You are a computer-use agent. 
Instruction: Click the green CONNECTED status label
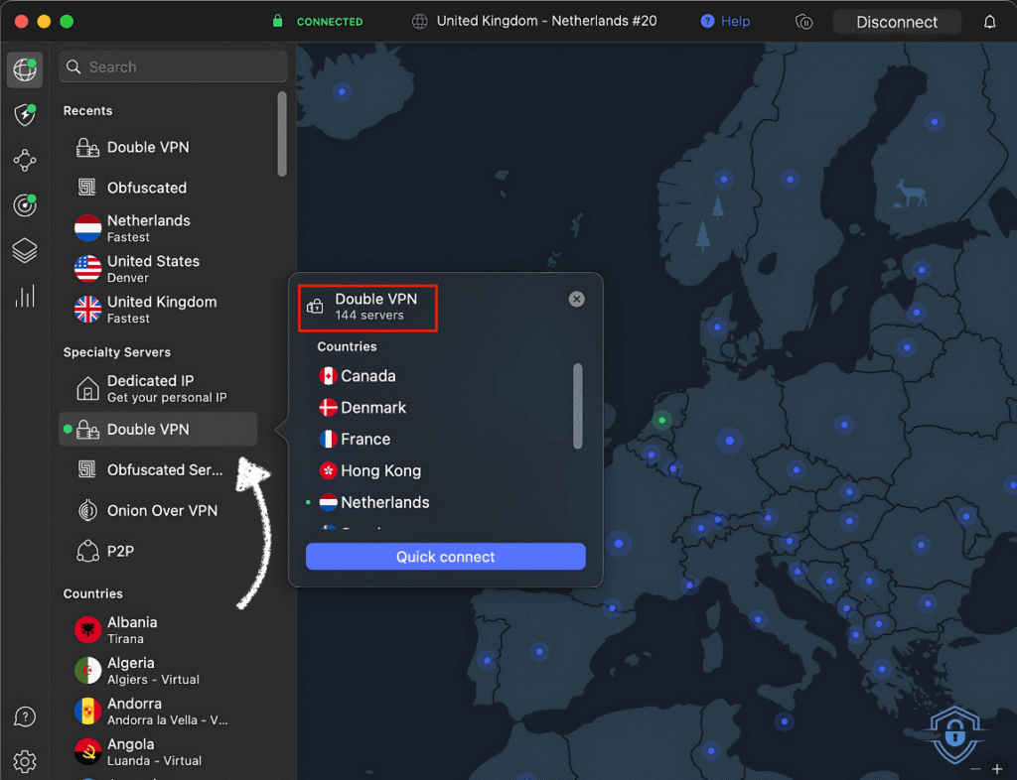click(x=330, y=22)
